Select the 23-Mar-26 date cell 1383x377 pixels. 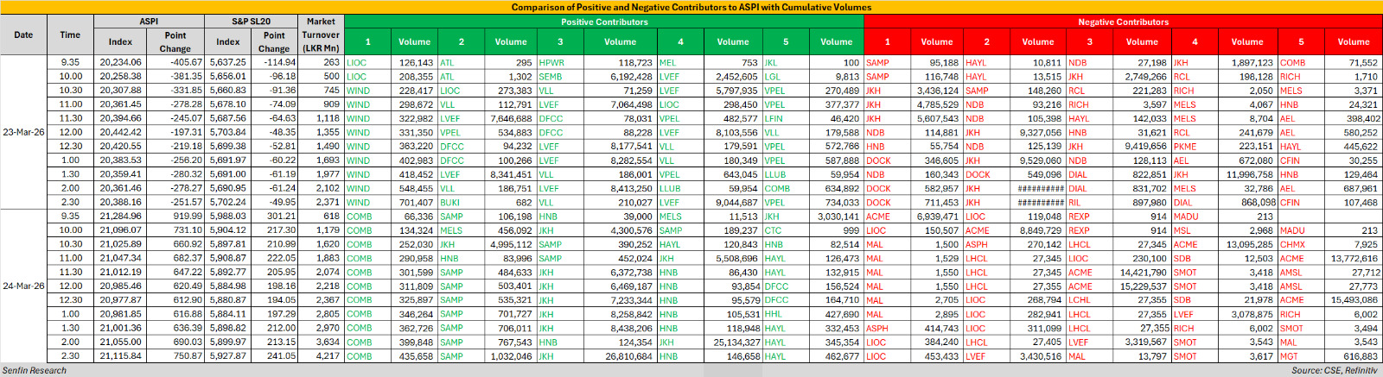coord(23,132)
